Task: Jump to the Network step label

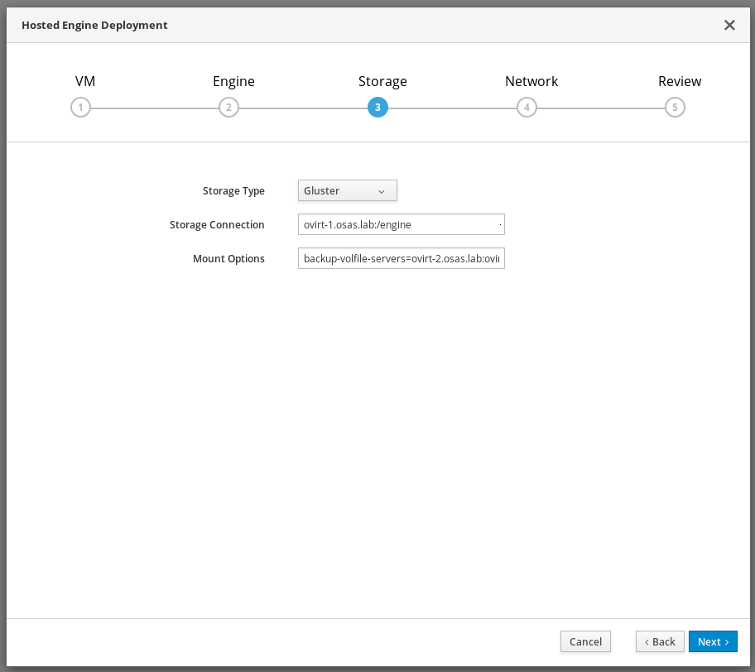Action: 531,81
